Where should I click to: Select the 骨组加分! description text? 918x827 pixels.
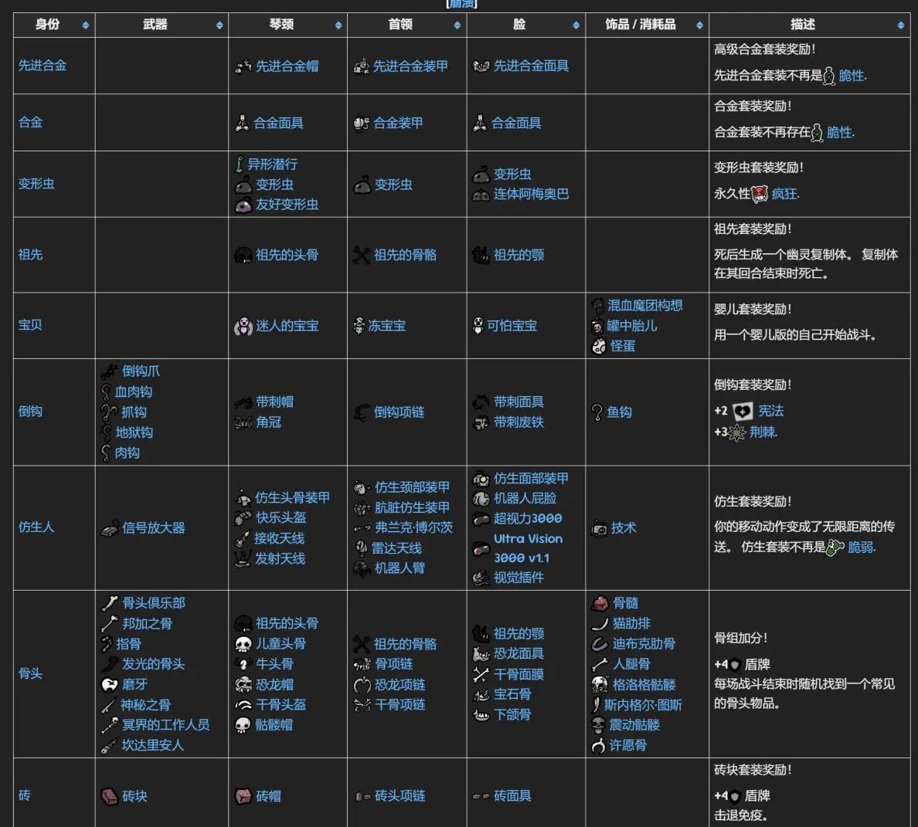click(740, 638)
